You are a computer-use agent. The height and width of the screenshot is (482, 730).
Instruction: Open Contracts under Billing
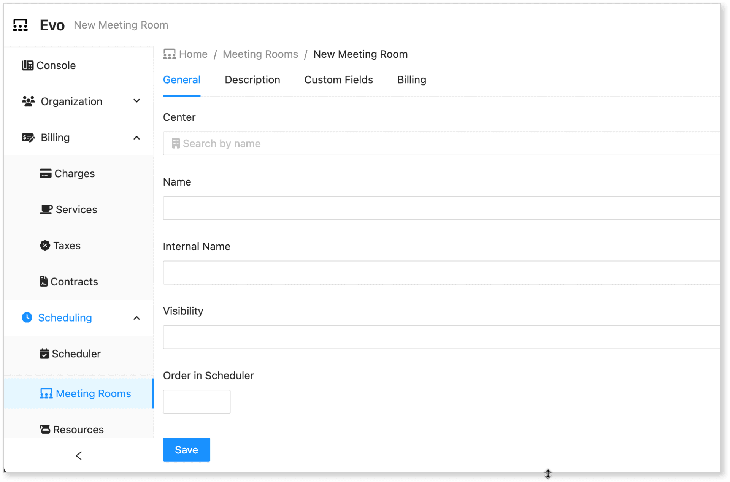pyautogui.click(x=74, y=282)
